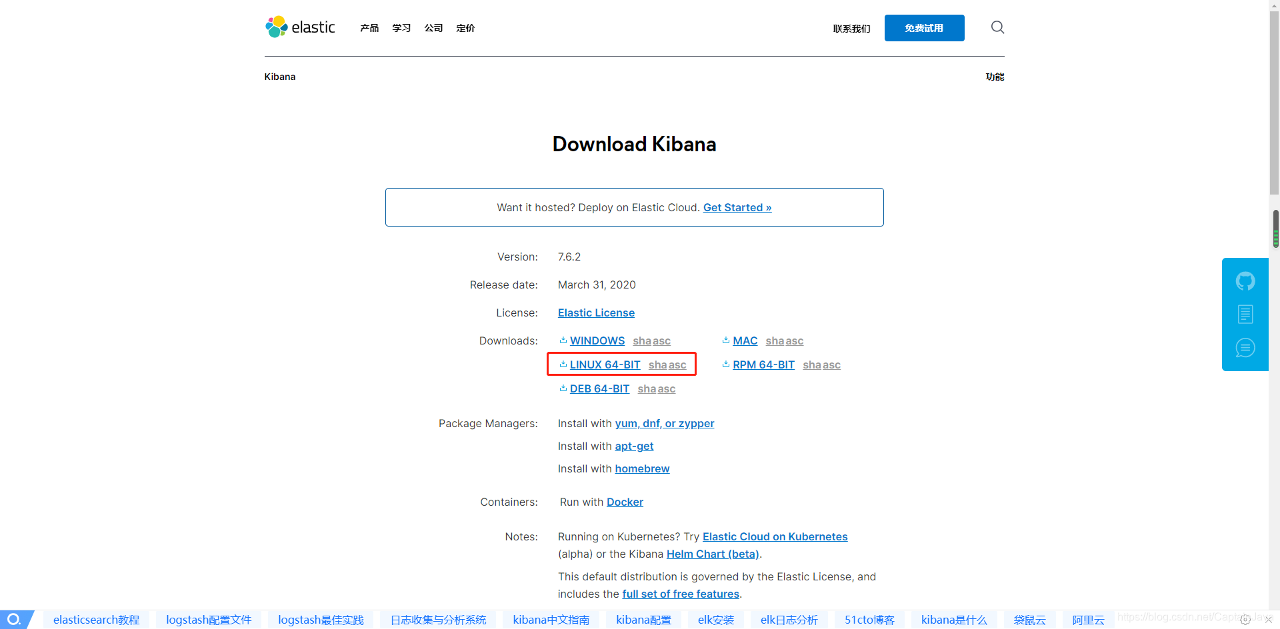The height and width of the screenshot is (629, 1280).
Task: Click logstash最佳实践 suggestion
Action: tap(321, 620)
